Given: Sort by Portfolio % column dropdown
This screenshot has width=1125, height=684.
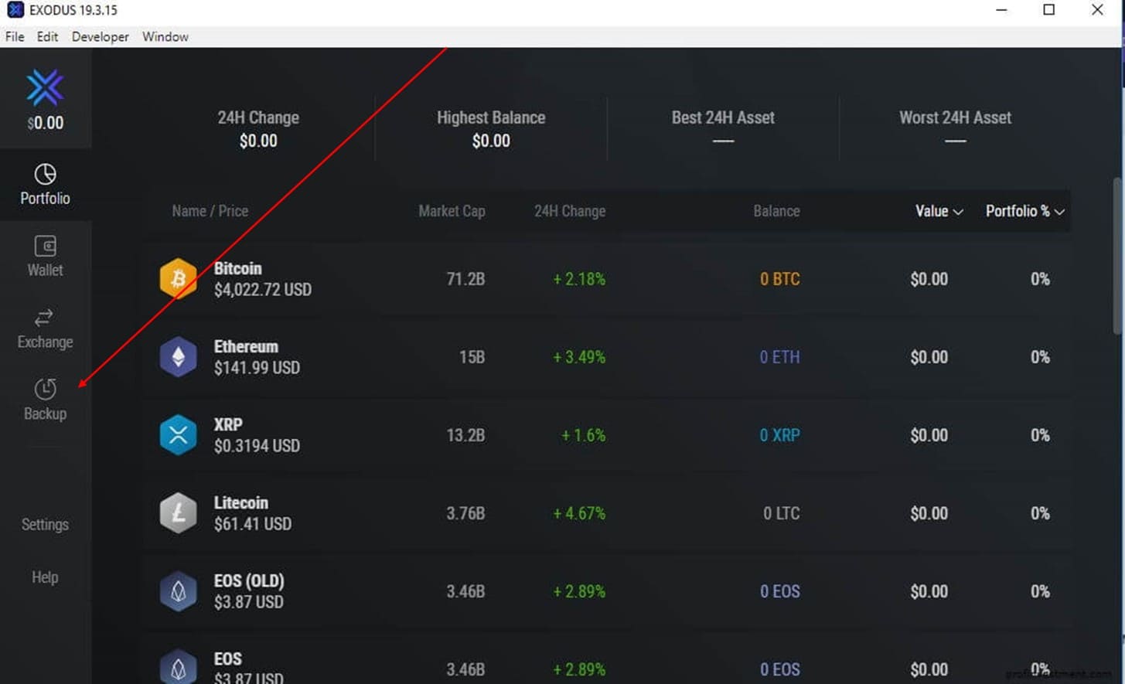Looking at the screenshot, I should click(1025, 211).
